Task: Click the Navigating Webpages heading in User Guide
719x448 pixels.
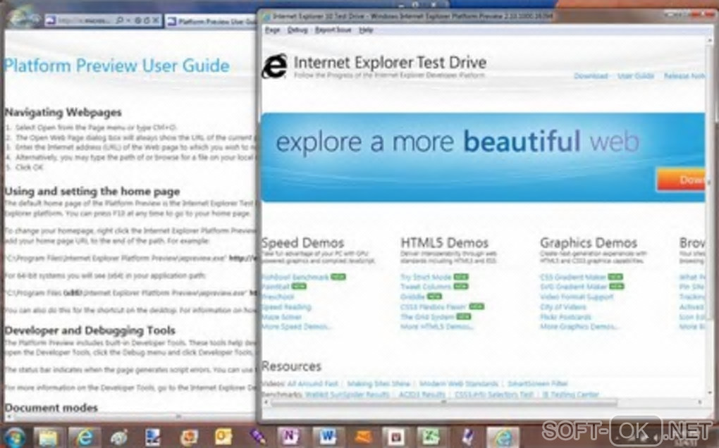Action: (x=63, y=112)
